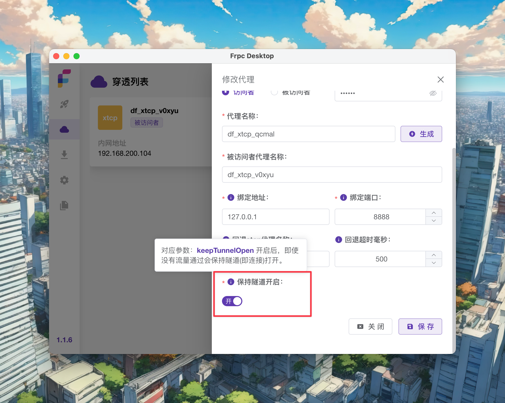
Task: Click the 被访问者 tag on proxy card
Action: 147,123
